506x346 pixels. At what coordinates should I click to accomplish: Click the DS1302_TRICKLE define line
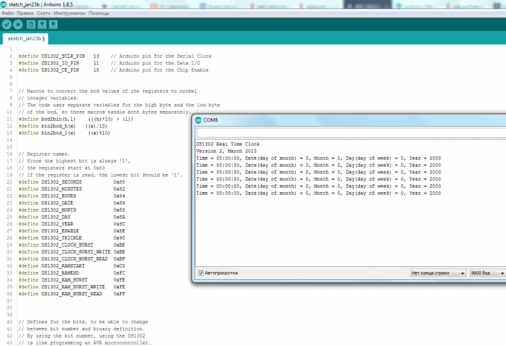click(x=71, y=238)
